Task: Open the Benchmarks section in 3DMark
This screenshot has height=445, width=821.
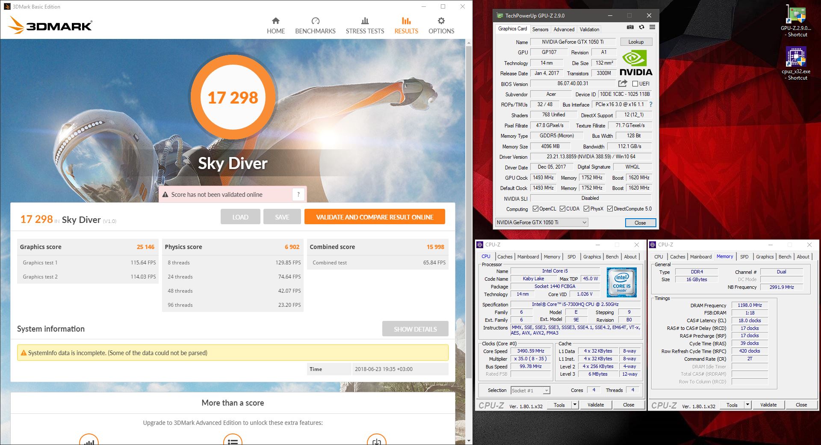Action: click(x=315, y=26)
